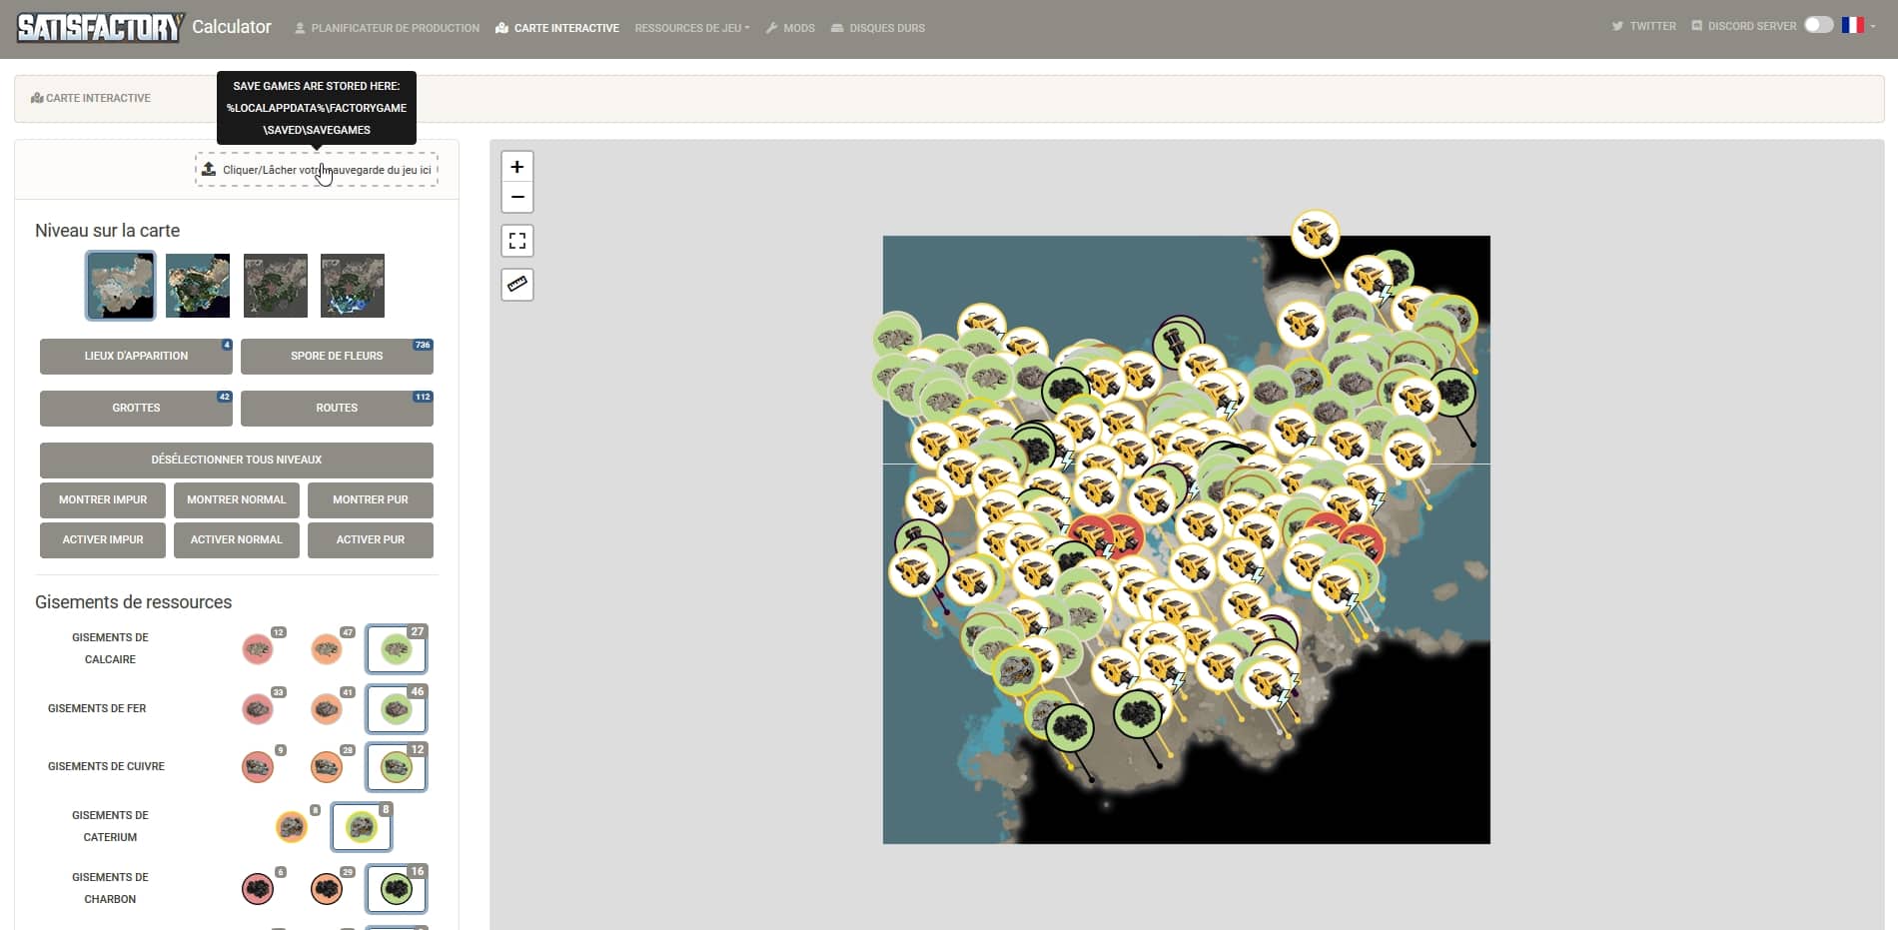The height and width of the screenshot is (930, 1898).
Task: Click Gisements de calcaire label
Action: (x=110, y=648)
